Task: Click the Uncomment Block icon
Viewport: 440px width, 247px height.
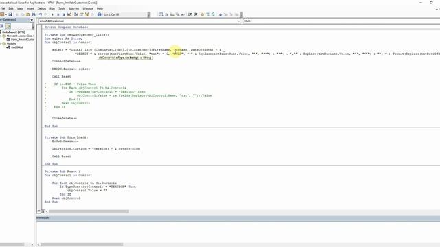Action: click(213, 14)
